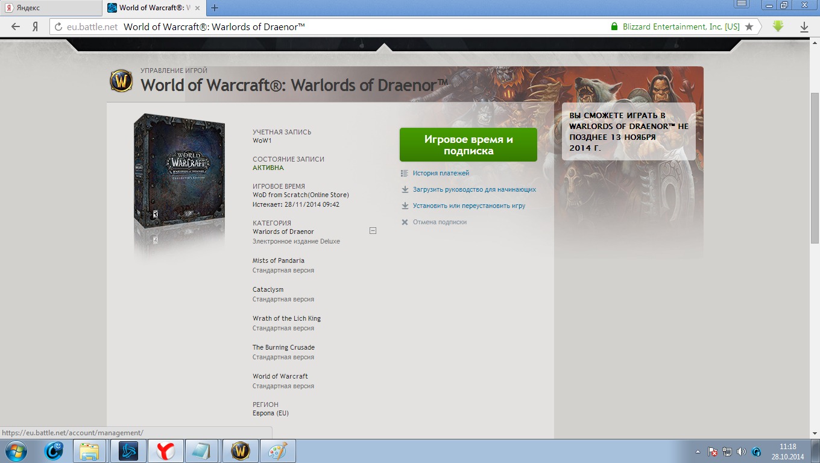
Task: Click the X icon beside the cancel subscription link
Action: 405,222
